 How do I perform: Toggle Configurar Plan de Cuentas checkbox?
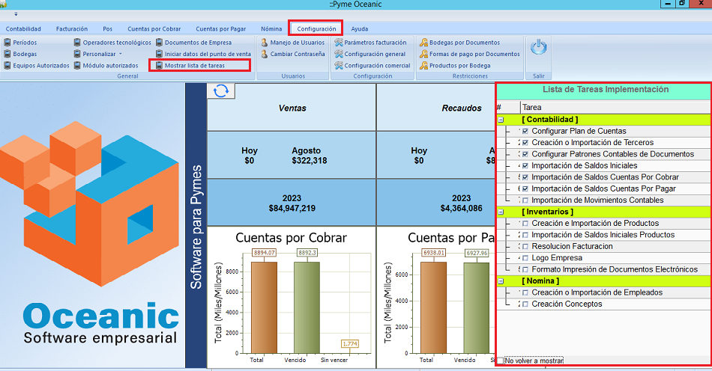coord(525,132)
